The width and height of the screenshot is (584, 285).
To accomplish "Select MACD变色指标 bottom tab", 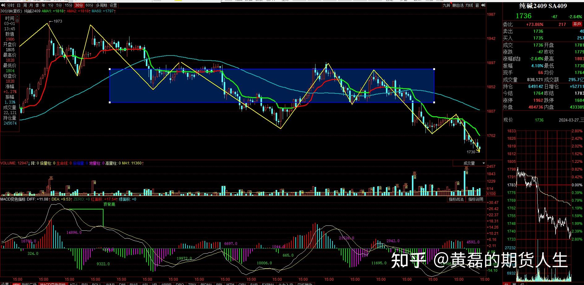I will pyautogui.click(x=53, y=284).
